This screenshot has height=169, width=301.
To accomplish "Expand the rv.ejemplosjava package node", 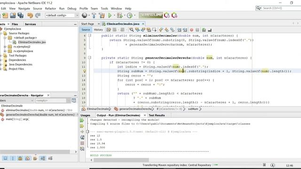I will click(x=5, y=51).
